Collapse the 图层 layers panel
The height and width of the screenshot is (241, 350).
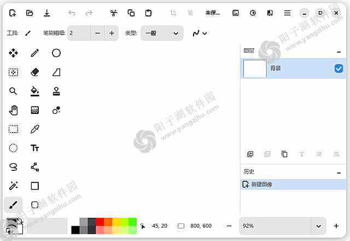pyautogui.click(x=339, y=52)
